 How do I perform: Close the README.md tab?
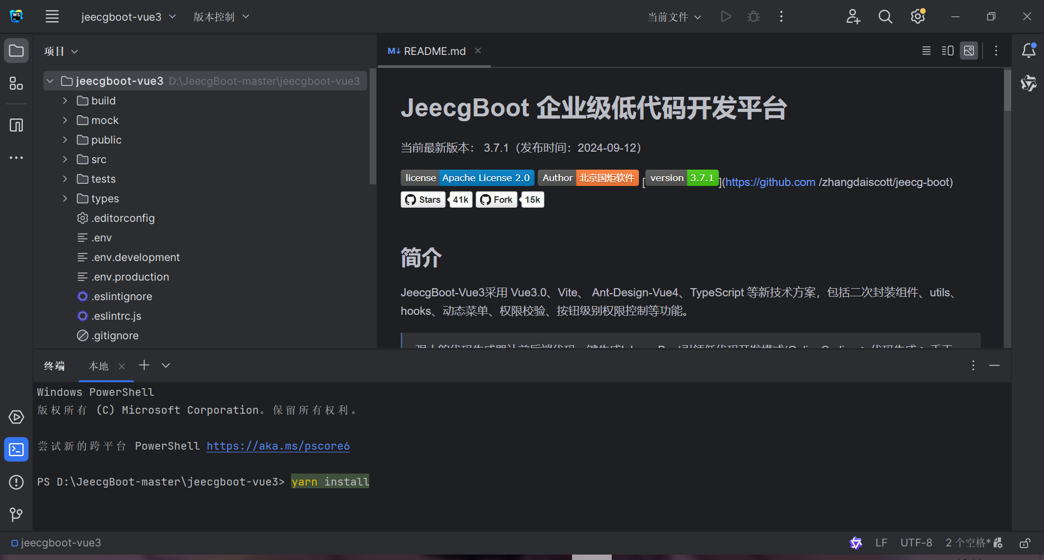tap(478, 51)
